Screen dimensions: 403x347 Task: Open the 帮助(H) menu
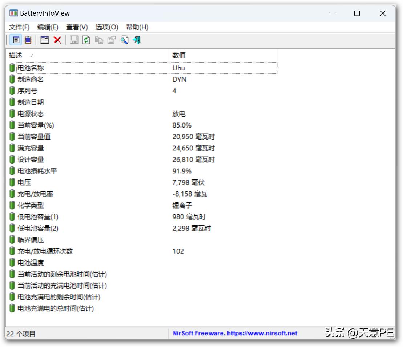(x=137, y=27)
